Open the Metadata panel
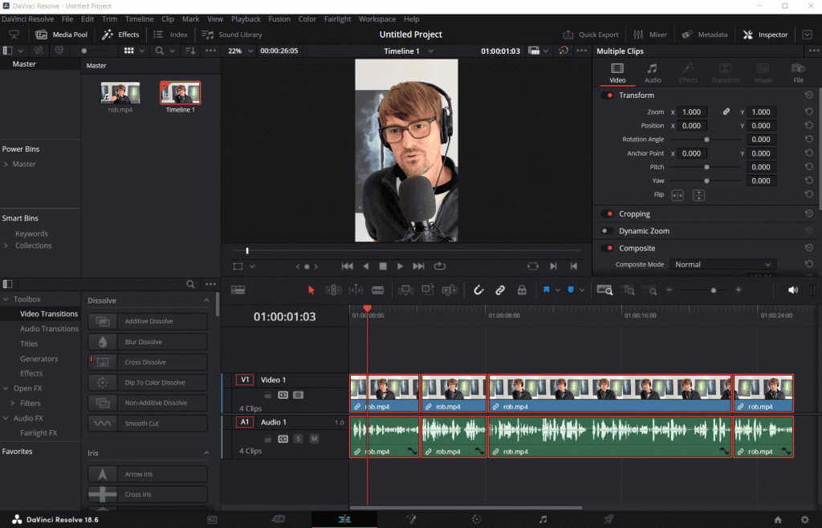The image size is (822, 528). click(705, 35)
